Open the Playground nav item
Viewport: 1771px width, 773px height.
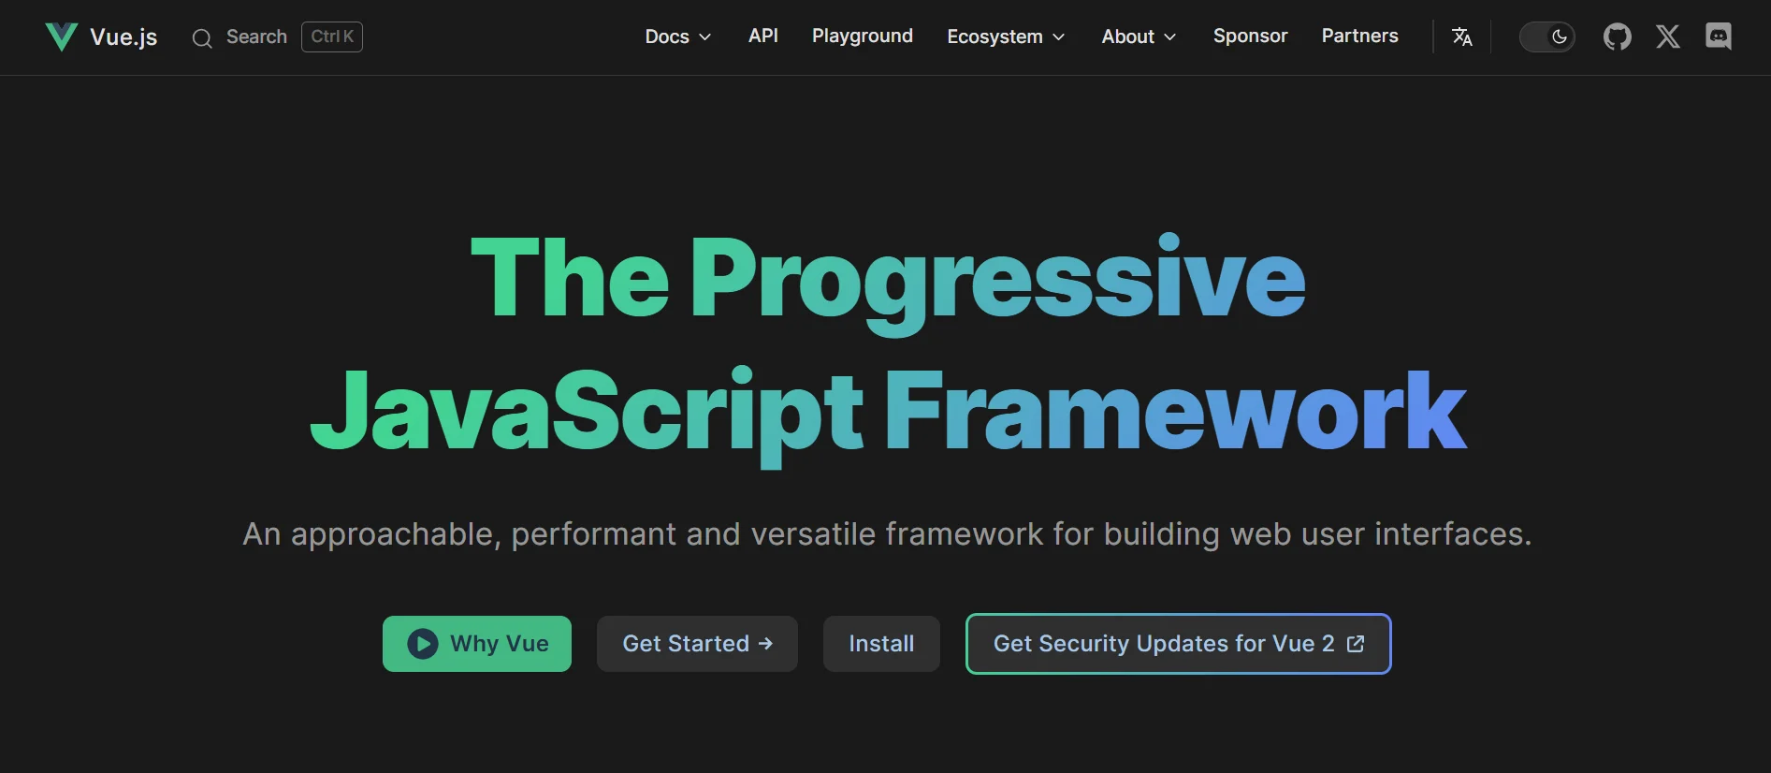(x=862, y=36)
